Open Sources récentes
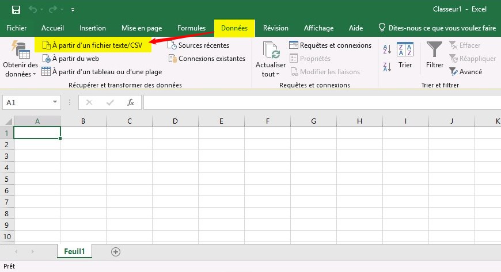 click(x=203, y=45)
